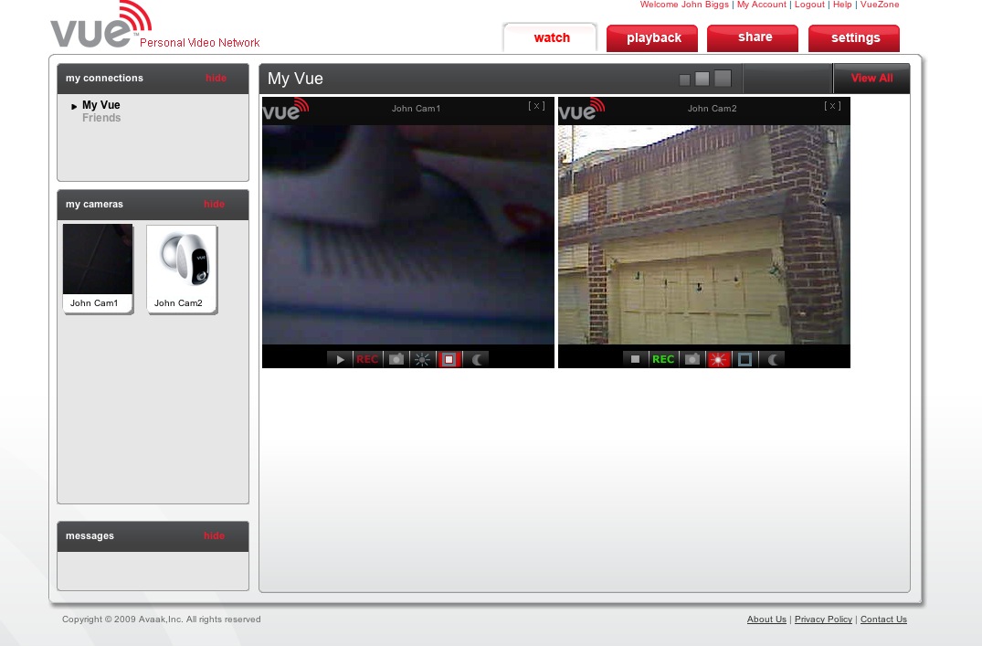This screenshot has height=646, width=982.
Task: Open the share tab
Action: pyautogui.click(x=753, y=37)
